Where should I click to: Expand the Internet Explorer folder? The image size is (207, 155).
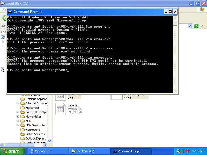(x=18, y=103)
